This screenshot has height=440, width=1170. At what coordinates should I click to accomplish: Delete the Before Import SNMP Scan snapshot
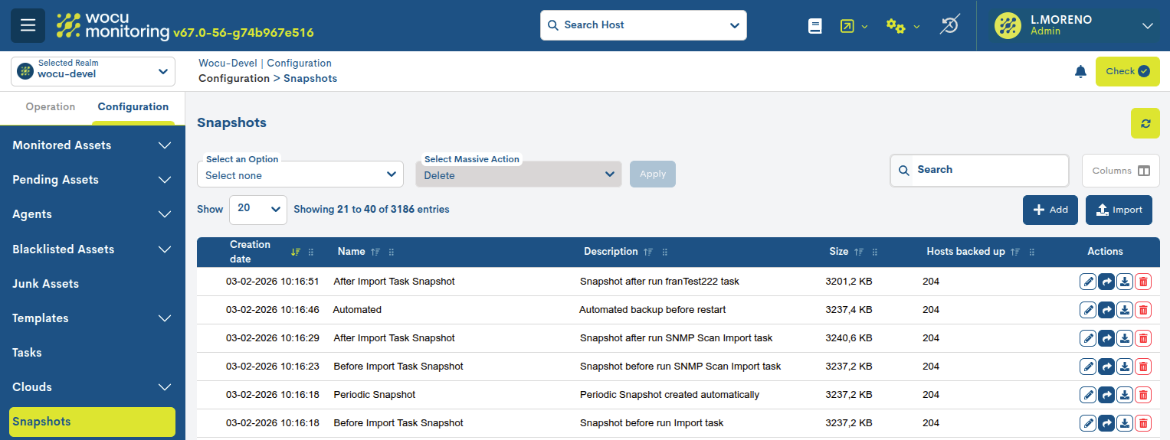point(1143,367)
